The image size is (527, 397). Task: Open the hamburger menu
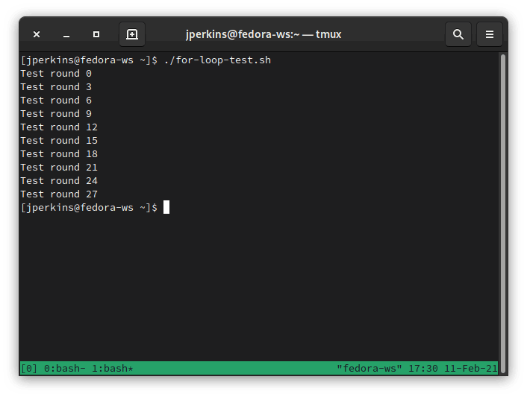tap(490, 34)
